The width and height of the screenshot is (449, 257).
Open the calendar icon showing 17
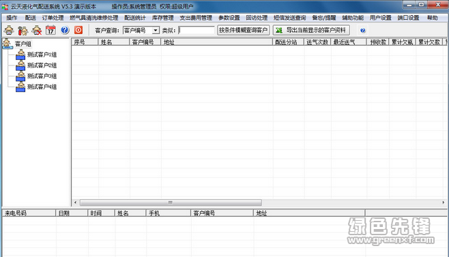coord(50,30)
